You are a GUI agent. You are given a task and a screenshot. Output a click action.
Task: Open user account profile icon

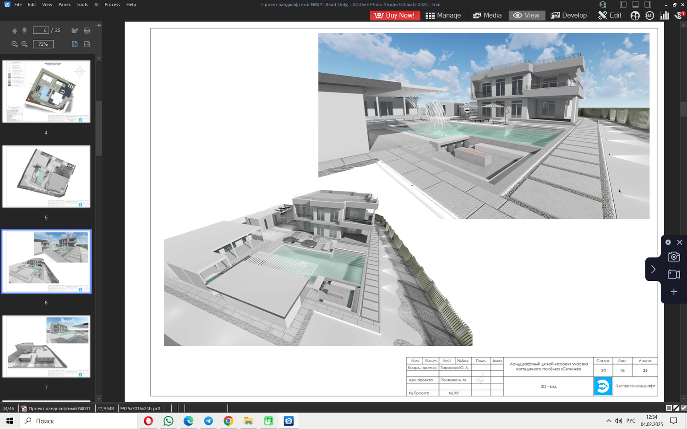click(603, 5)
